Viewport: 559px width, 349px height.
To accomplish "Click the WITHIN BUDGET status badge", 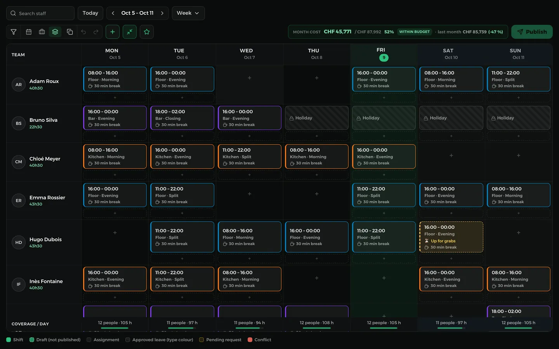I will click(415, 32).
